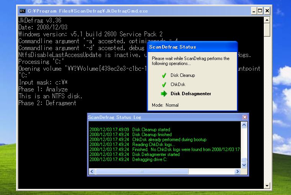291x195 pixels.
Task: Click the green checkmark beside Disk Cleanup
Action: pyautogui.click(x=164, y=75)
